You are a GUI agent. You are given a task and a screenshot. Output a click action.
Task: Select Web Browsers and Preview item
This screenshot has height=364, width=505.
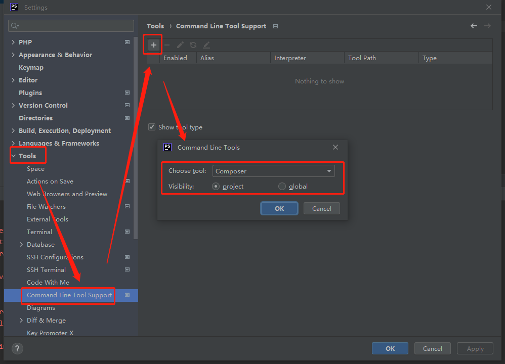67,194
